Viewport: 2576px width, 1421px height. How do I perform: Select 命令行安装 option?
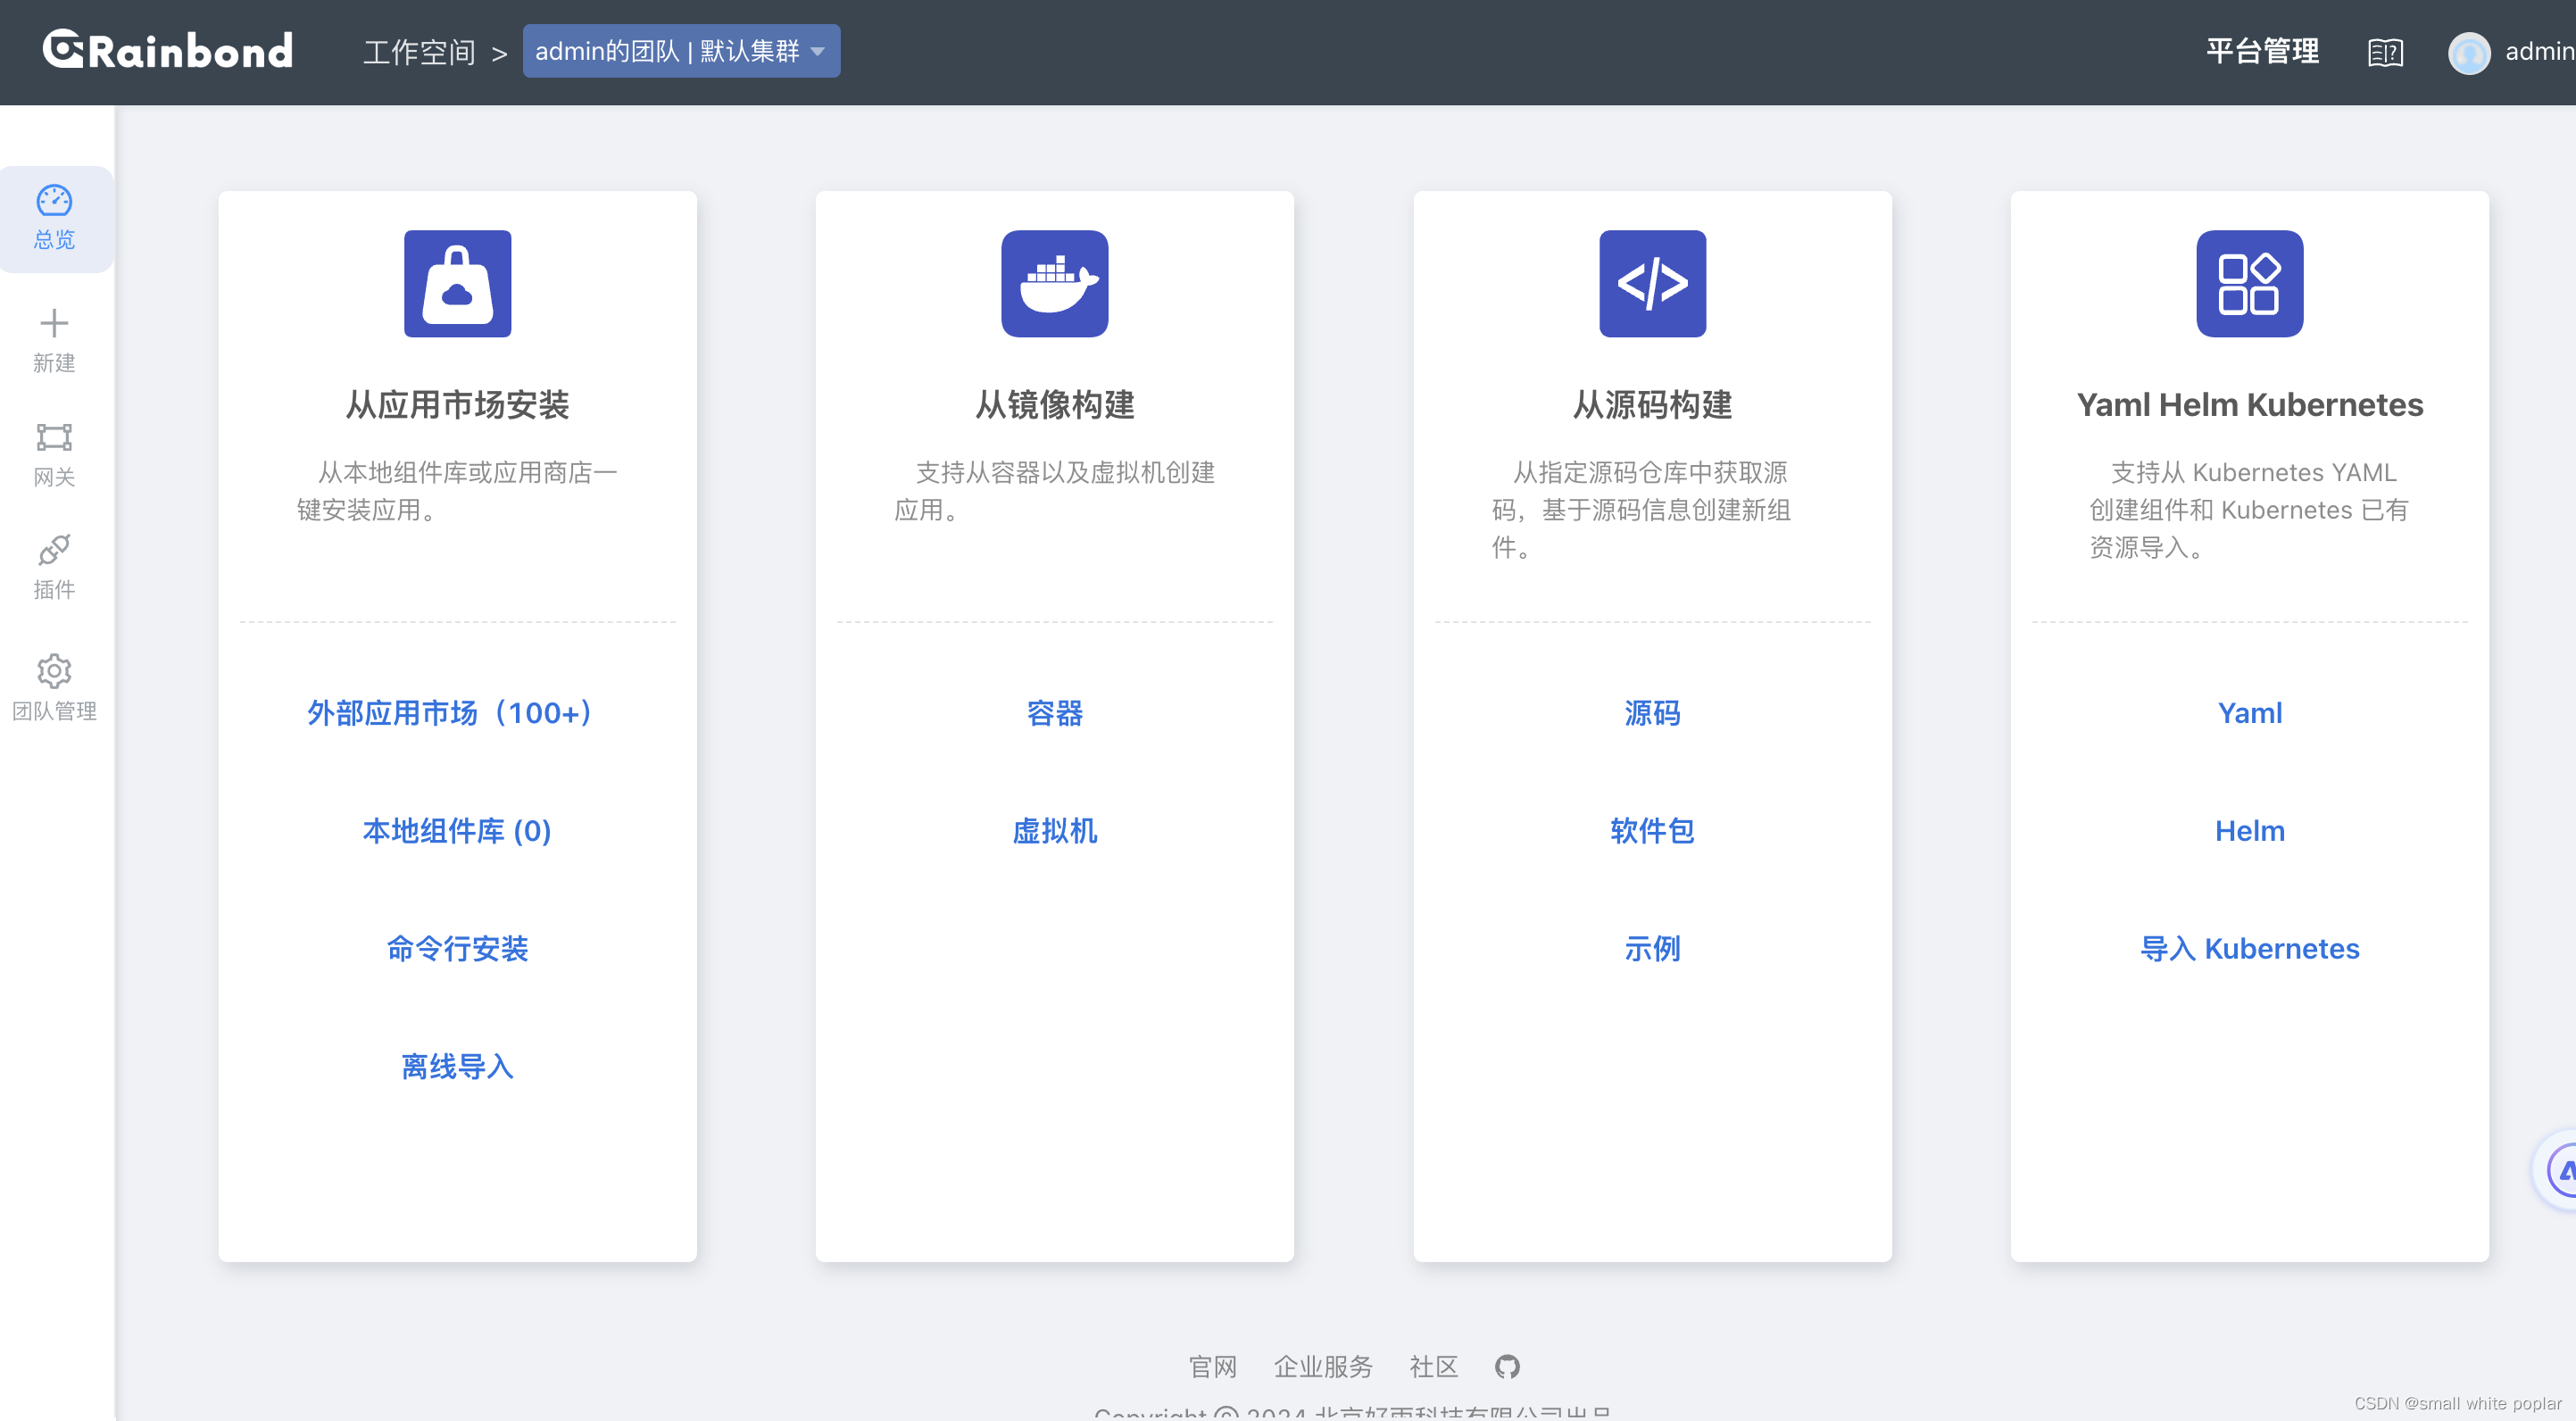tap(457, 949)
